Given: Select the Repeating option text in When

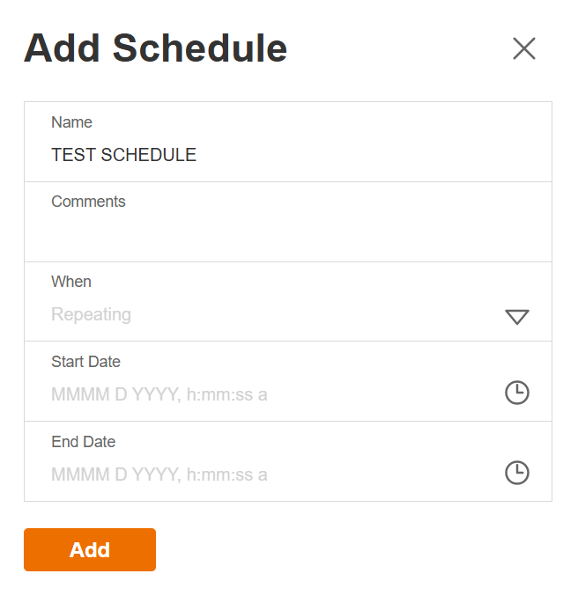Looking at the screenshot, I should 91,314.
